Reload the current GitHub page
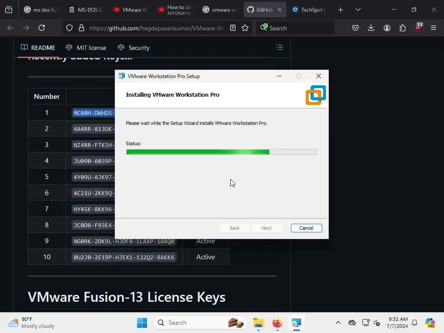This screenshot has height=333, width=444. click(x=42, y=28)
